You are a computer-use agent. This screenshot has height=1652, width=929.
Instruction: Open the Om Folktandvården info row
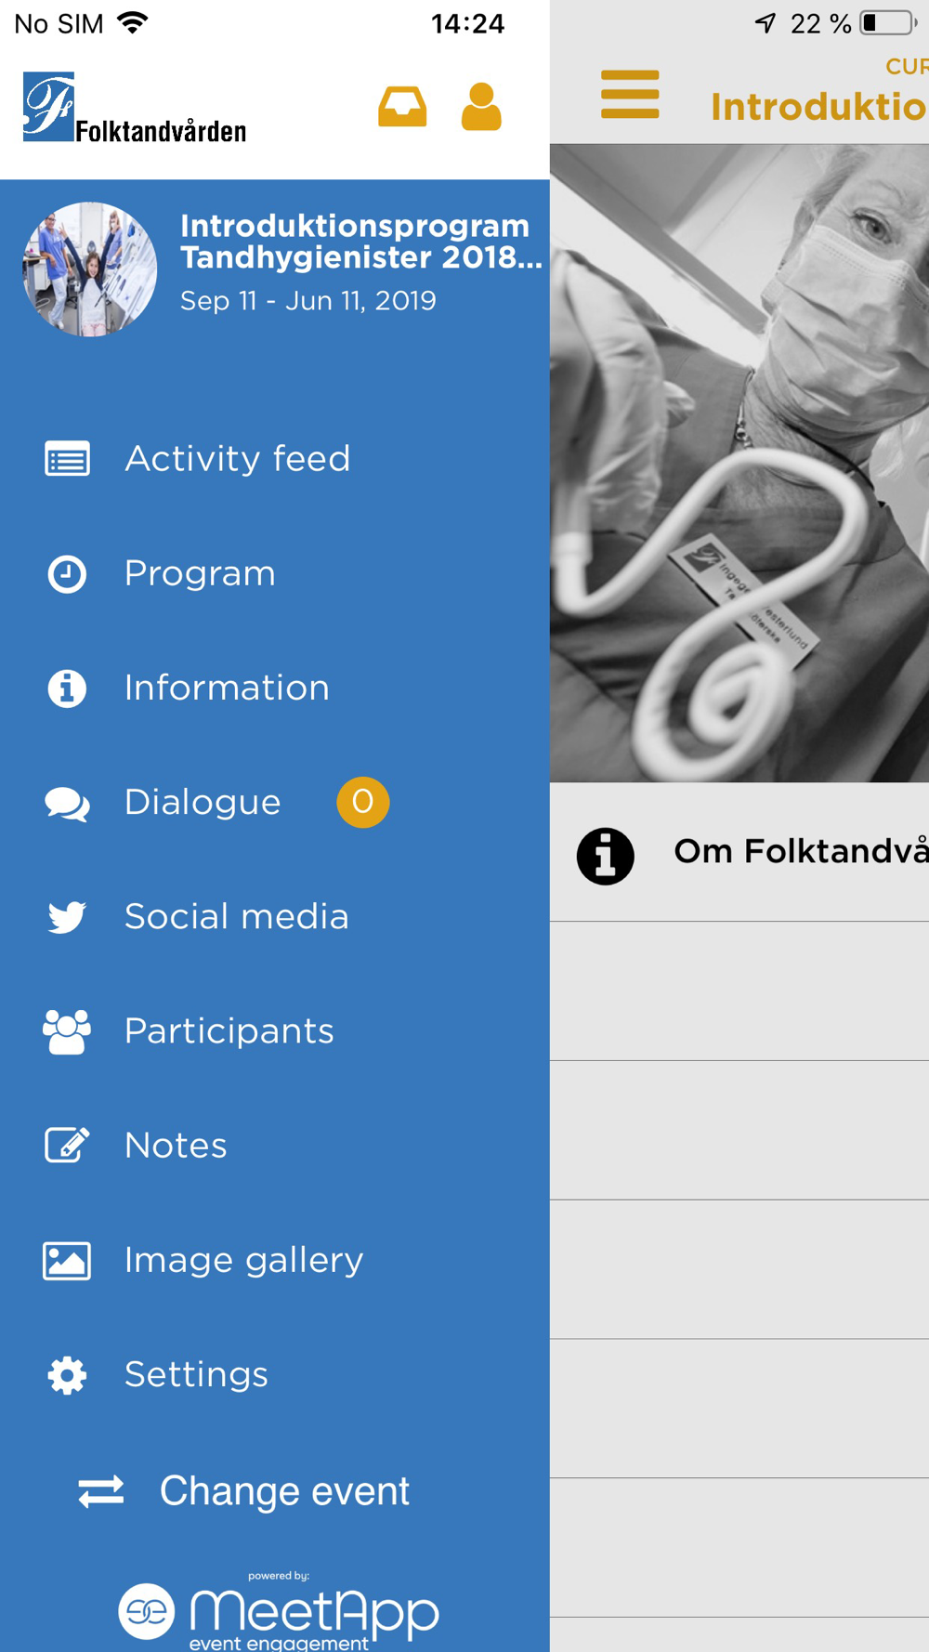[739, 852]
